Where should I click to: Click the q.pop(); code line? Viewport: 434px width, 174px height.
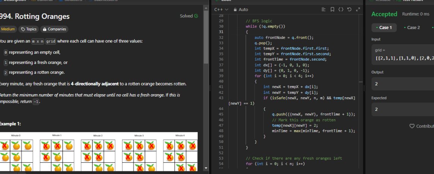coord(263,43)
